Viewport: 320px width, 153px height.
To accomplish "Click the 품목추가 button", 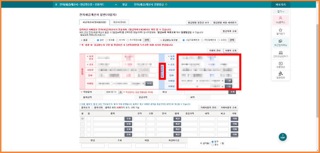I will point(85,107).
